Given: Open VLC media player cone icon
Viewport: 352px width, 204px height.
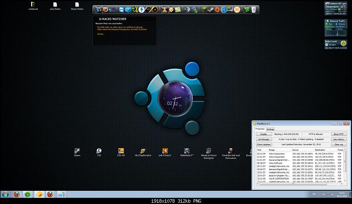Looking at the screenshot, I should pyautogui.click(x=165, y=10).
